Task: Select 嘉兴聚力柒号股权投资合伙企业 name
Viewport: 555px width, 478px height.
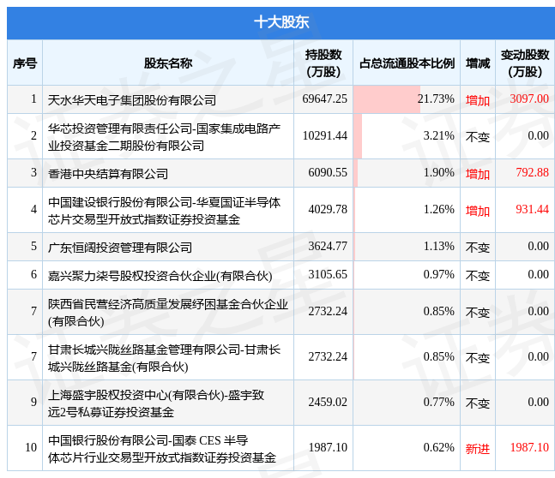Action: (x=160, y=276)
